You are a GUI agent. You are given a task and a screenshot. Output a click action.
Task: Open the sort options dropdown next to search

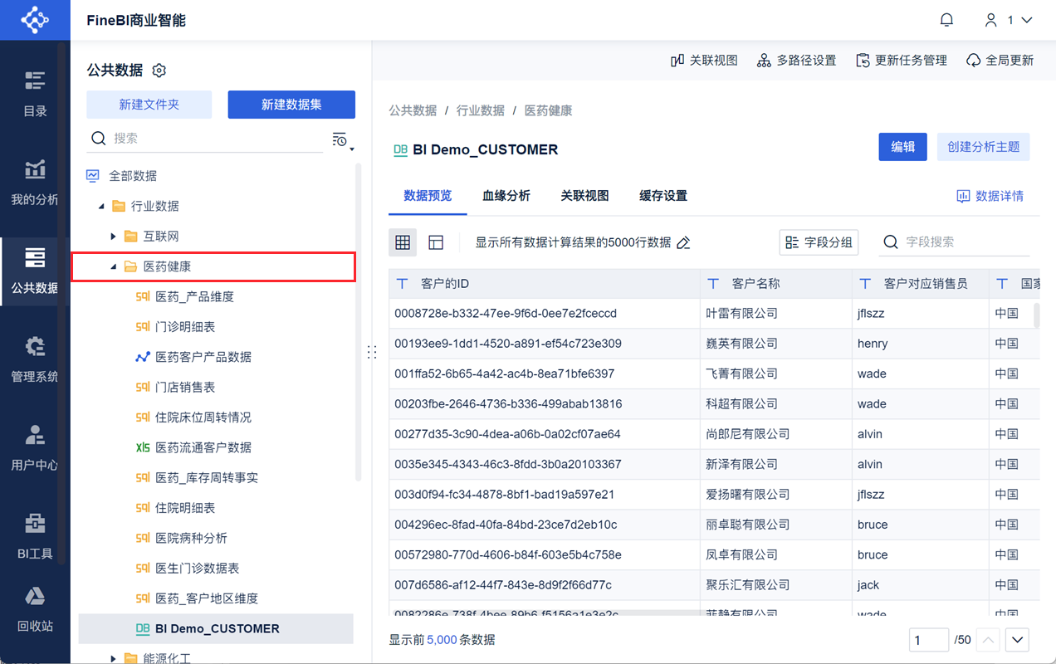343,139
